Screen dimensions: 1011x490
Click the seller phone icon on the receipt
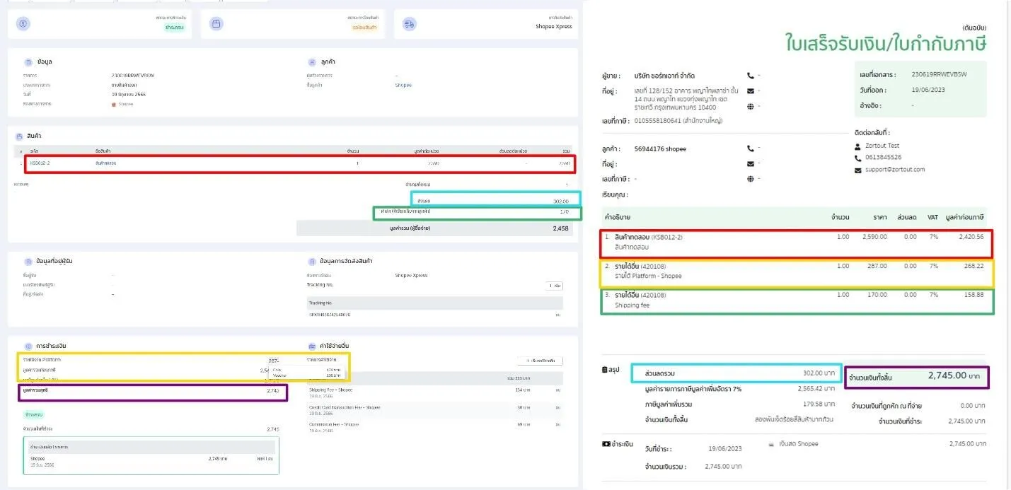click(750, 76)
